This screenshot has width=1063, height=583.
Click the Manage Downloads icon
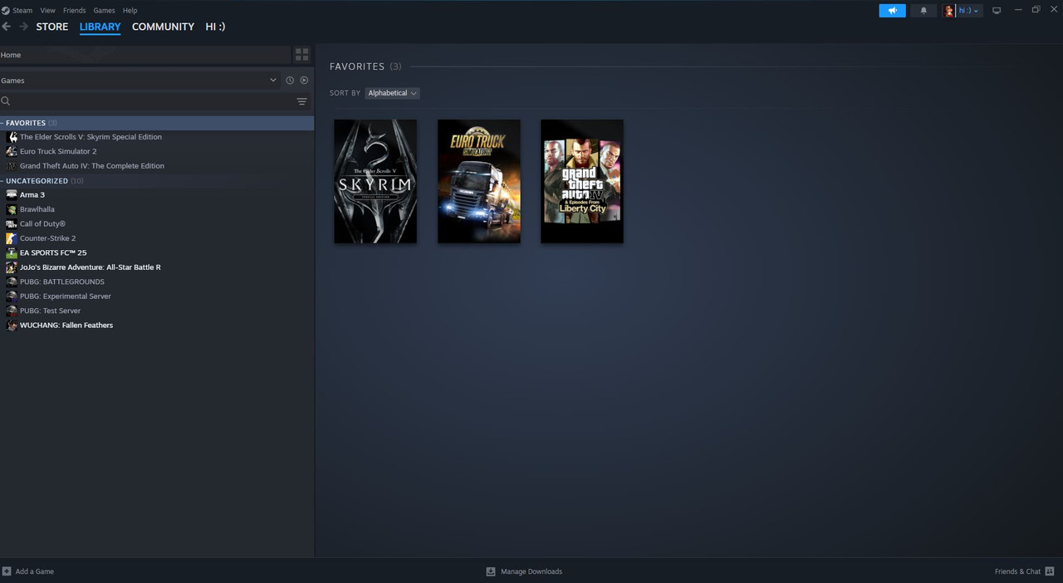[x=491, y=571]
